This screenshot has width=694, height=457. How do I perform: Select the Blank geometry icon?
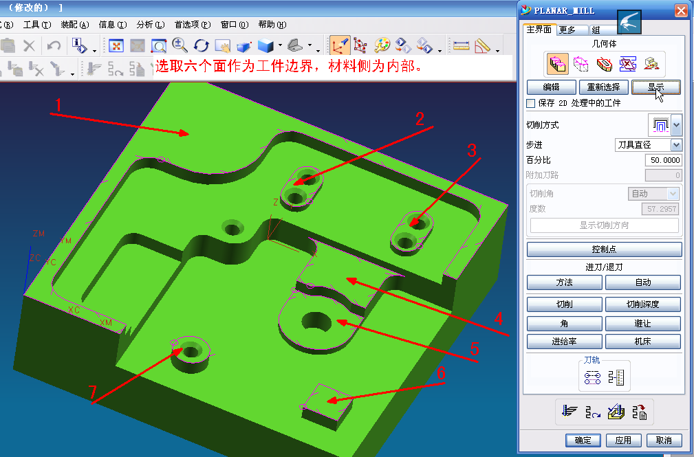click(581, 65)
